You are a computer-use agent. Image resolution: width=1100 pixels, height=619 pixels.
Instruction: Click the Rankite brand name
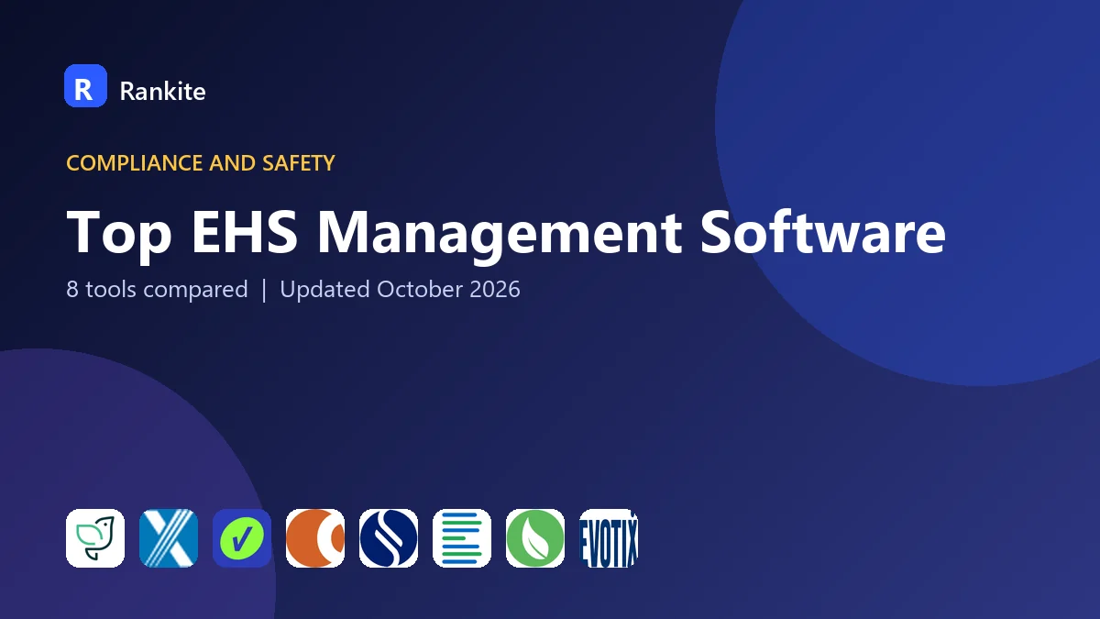coord(162,91)
